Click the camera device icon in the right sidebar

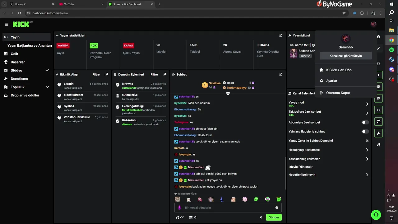[378, 121]
